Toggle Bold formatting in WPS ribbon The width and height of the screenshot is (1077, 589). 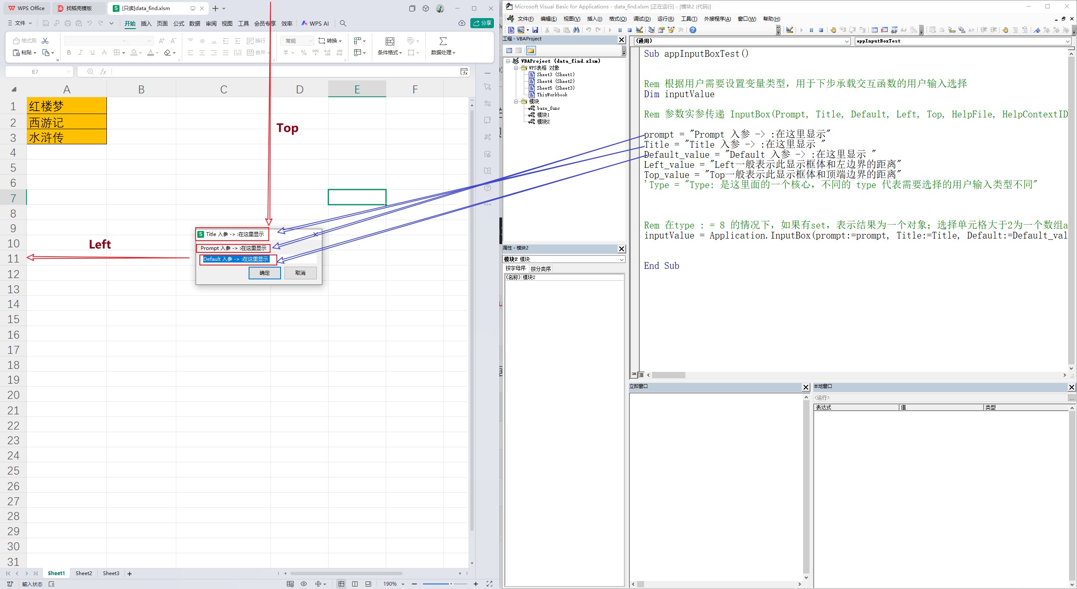pyautogui.click(x=69, y=53)
